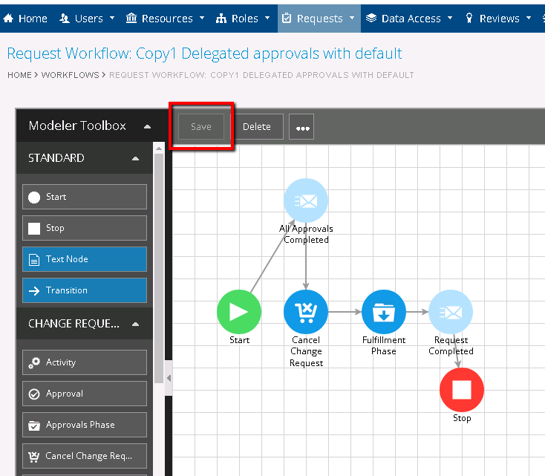The image size is (545, 476).
Task: Open the Roles dropdown menu
Action: point(243,19)
